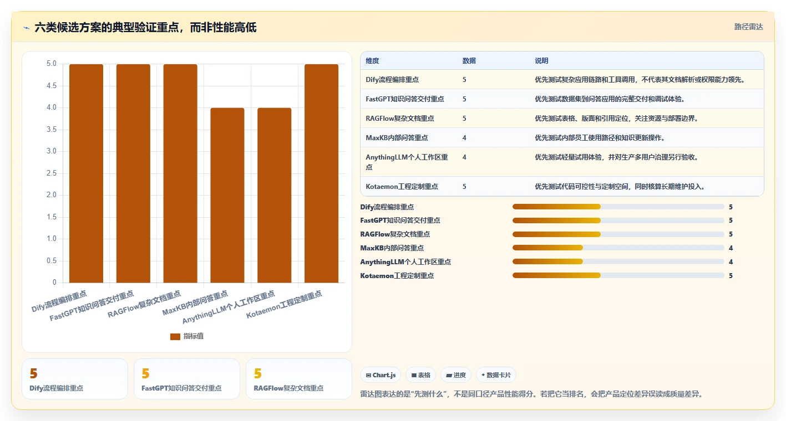Viewport: 786px width, 421px height.
Task: Click the Dify流程编排重点 progress row label
Action: pyautogui.click(x=387, y=207)
